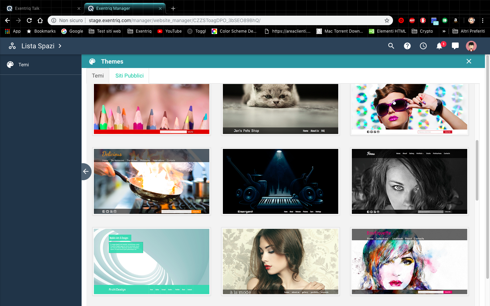Open the search magnifier in header
This screenshot has height=306, width=490.
pos(391,46)
